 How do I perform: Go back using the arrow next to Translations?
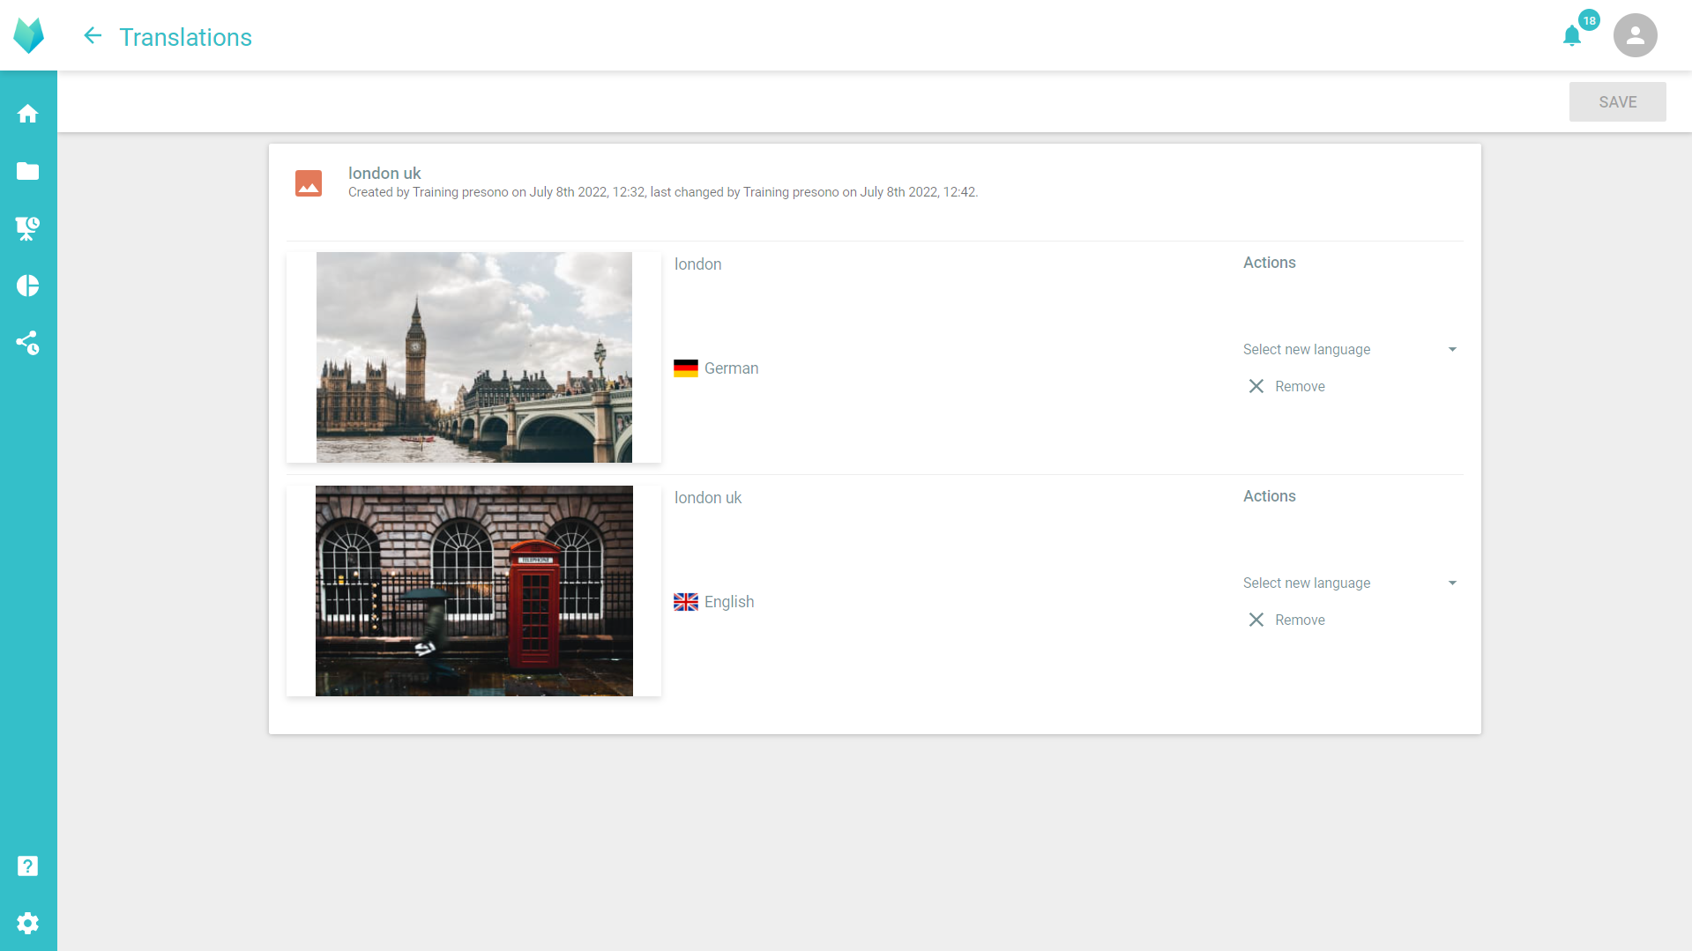[x=93, y=36]
